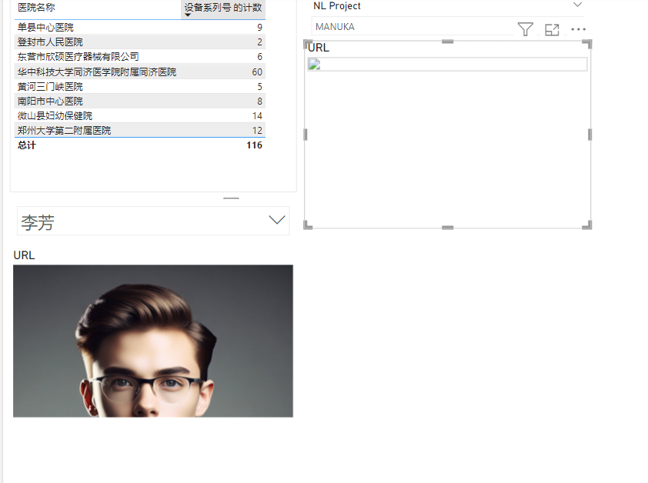
Task: Click the 总计 total row label
Action: [x=26, y=145]
